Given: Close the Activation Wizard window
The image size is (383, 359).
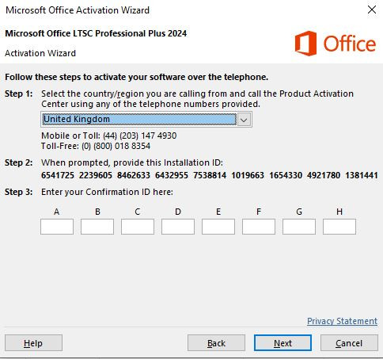Looking at the screenshot, I should 372,10.
